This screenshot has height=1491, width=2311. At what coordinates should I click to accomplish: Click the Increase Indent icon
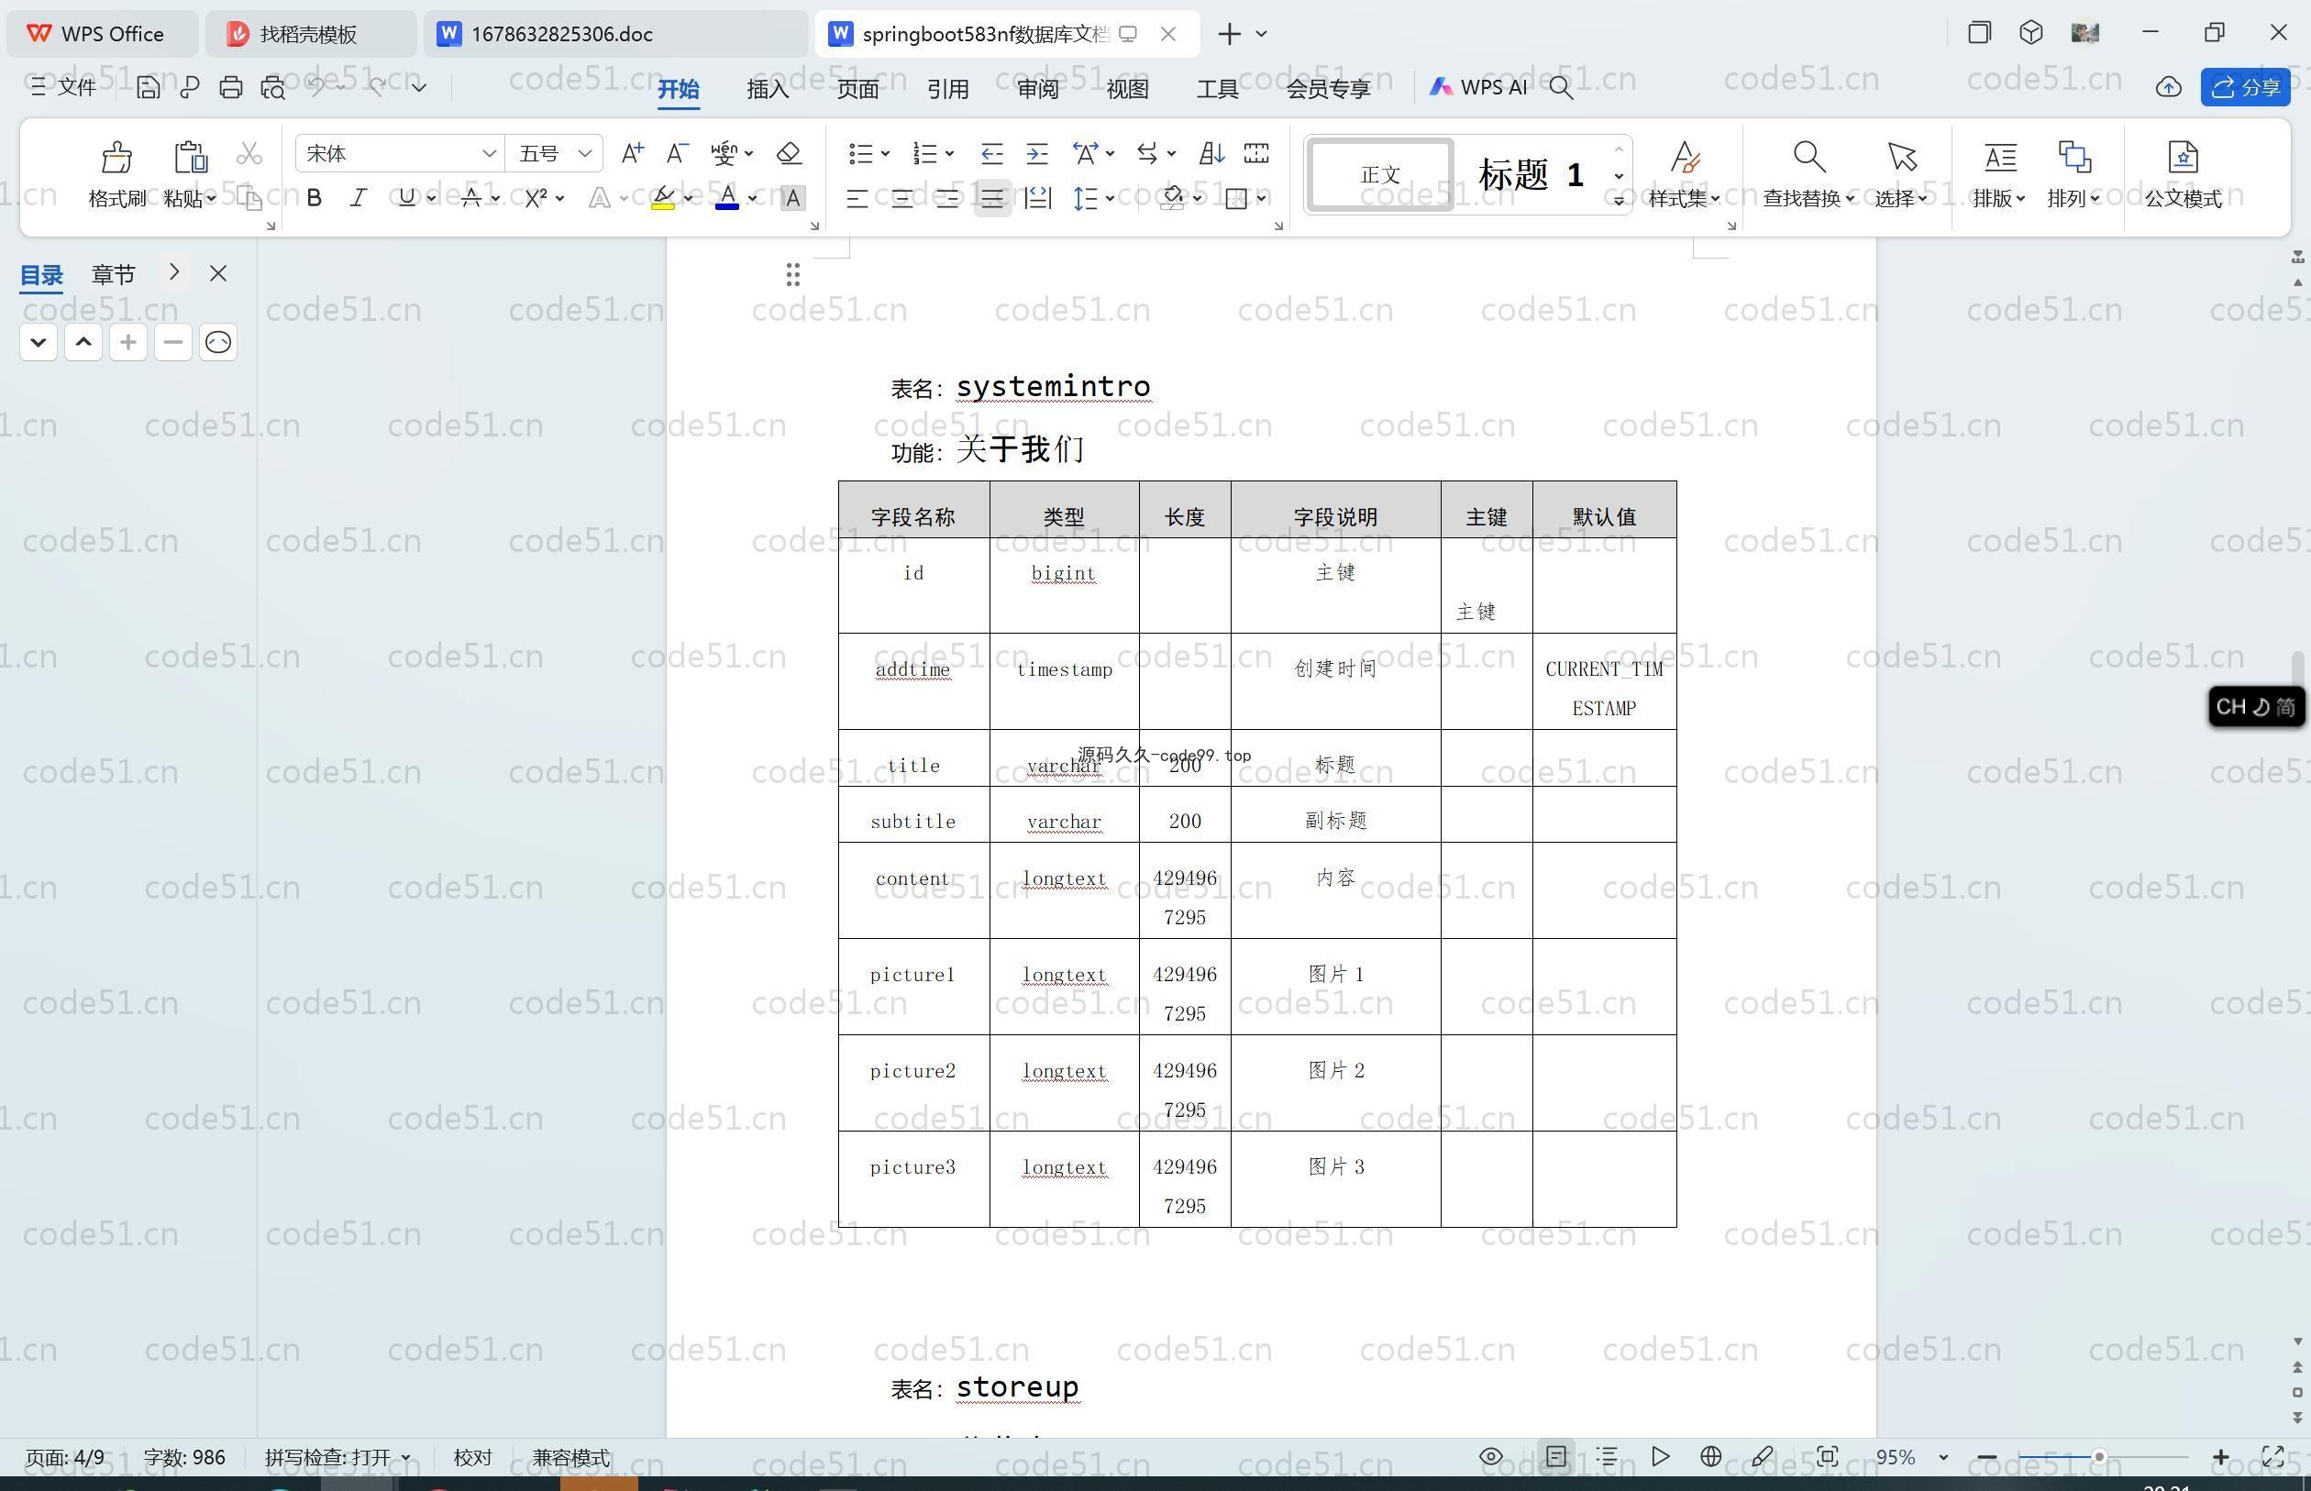pyautogui.click(x=1037, y=153)
